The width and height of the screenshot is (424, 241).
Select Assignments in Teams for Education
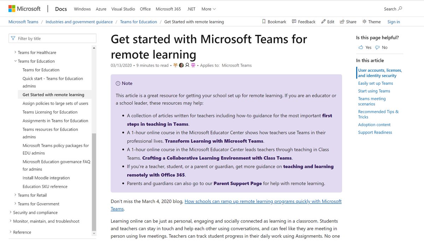(55, 120)
